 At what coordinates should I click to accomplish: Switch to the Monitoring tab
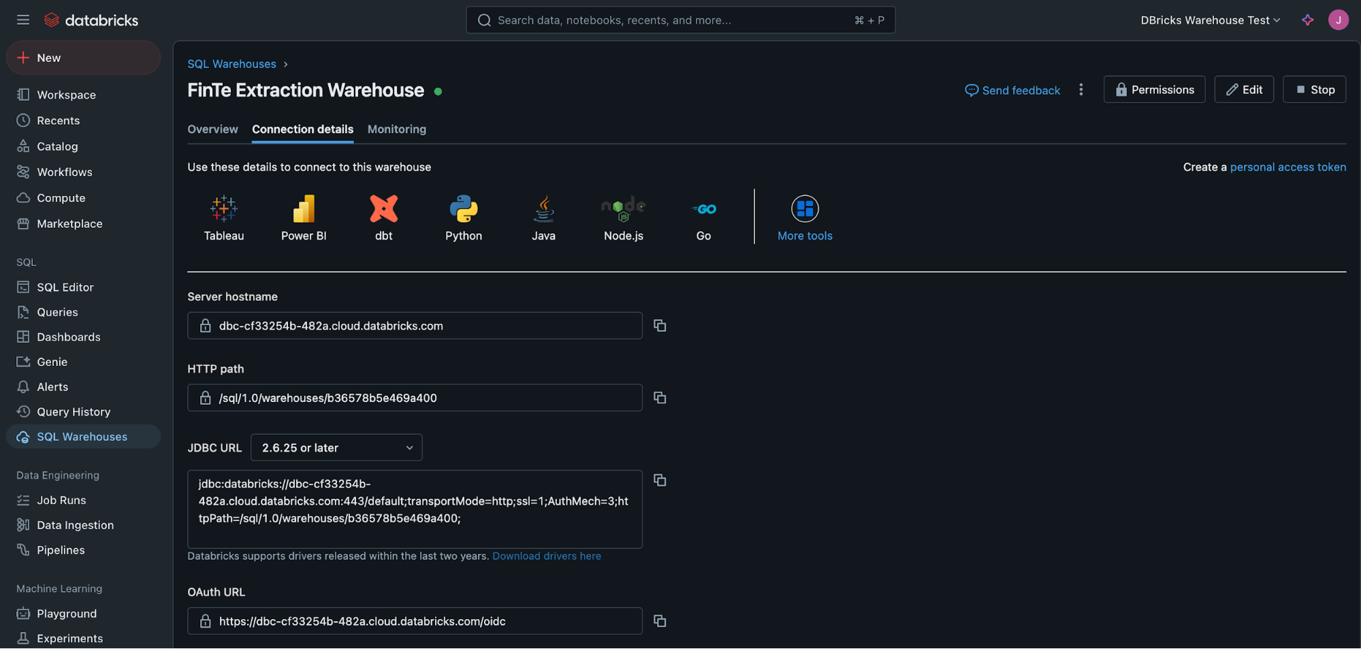pos(397,129)
